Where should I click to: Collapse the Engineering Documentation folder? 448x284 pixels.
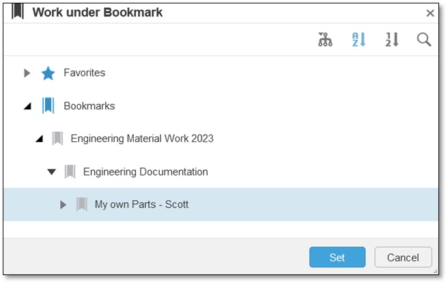51,171
